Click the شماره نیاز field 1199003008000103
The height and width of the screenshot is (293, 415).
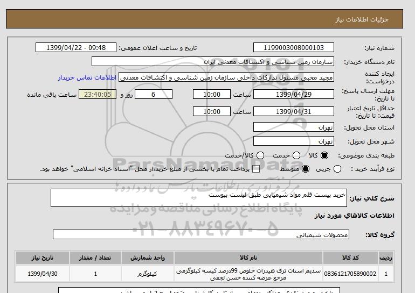tap(294, 47)
